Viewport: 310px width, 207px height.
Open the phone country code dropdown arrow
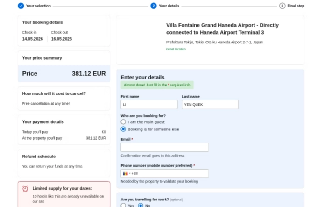pos(130,173)
